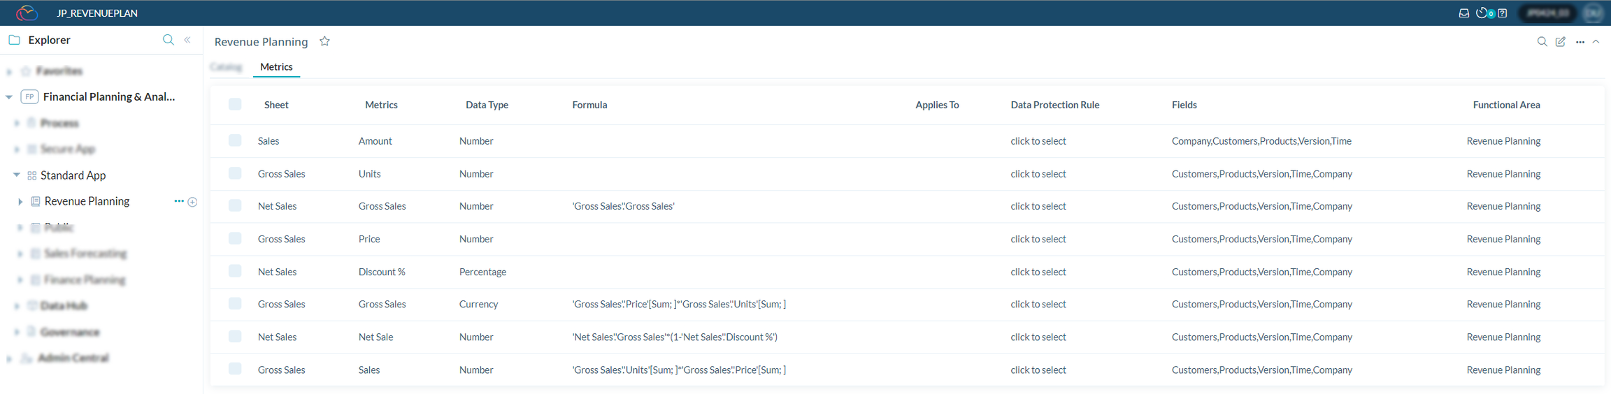Open search icon in Revenue Planning header
The height and width of the screenshot is (394, 1611).
(1542, 42)
